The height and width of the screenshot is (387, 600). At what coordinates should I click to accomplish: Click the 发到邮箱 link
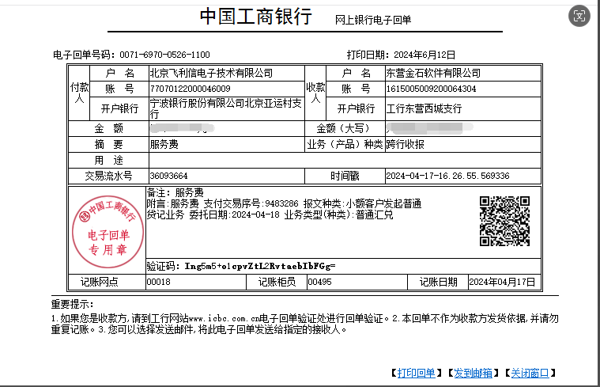[x=473, y=373]
